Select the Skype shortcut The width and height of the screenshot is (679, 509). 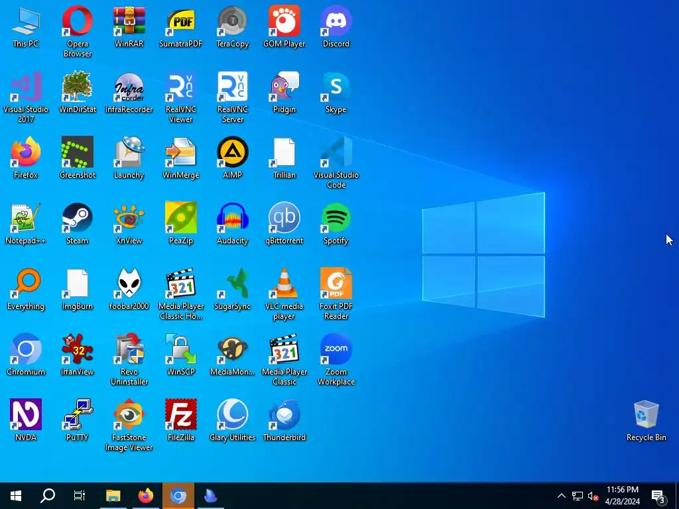[x=336, y=93]
